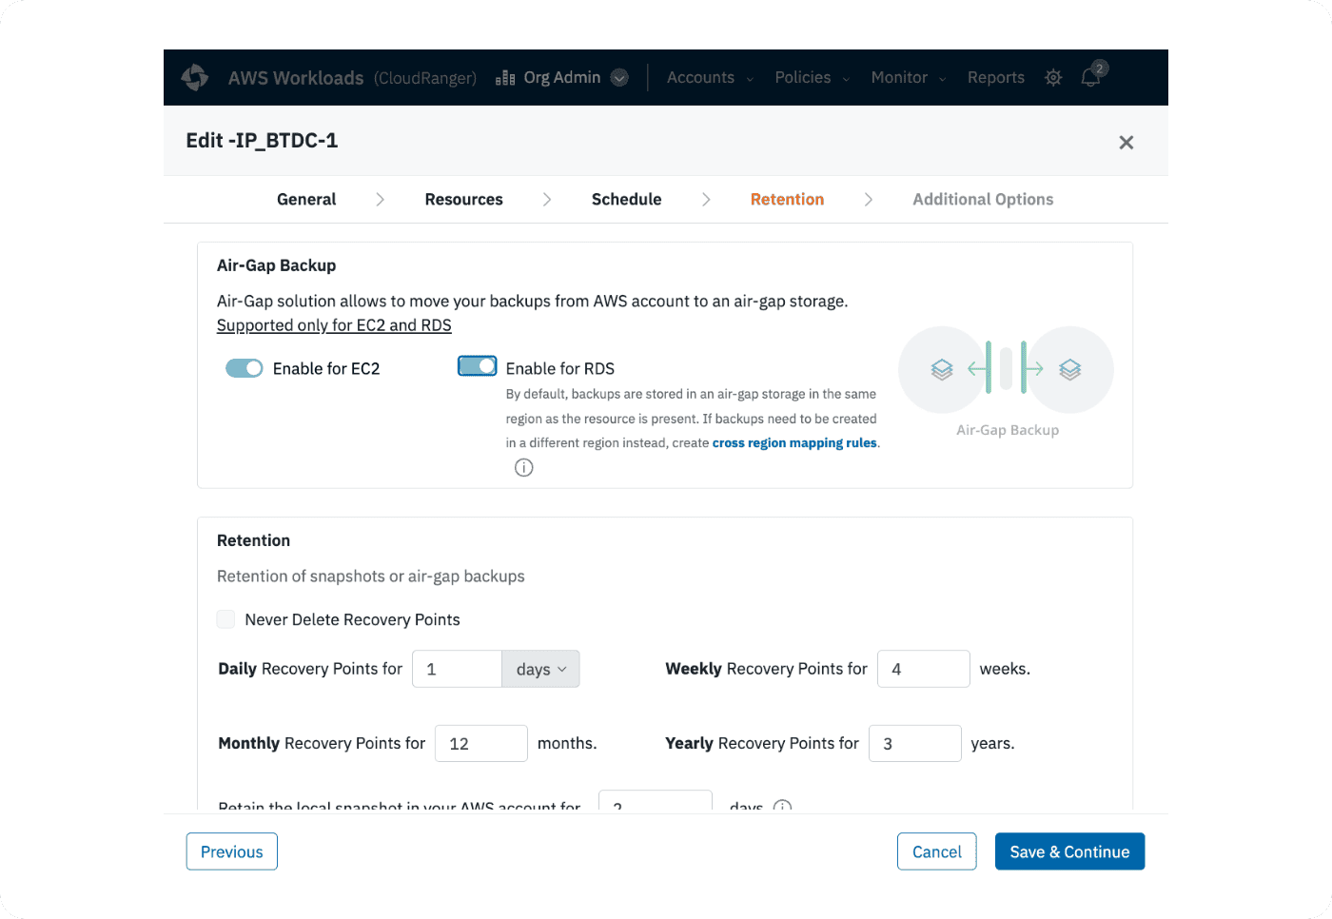
Task: Expand the days unit dropdown
Action: [540, 669]
